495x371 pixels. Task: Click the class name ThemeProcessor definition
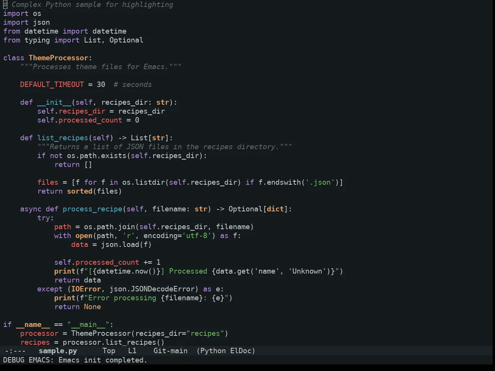(x=58, y=58)
